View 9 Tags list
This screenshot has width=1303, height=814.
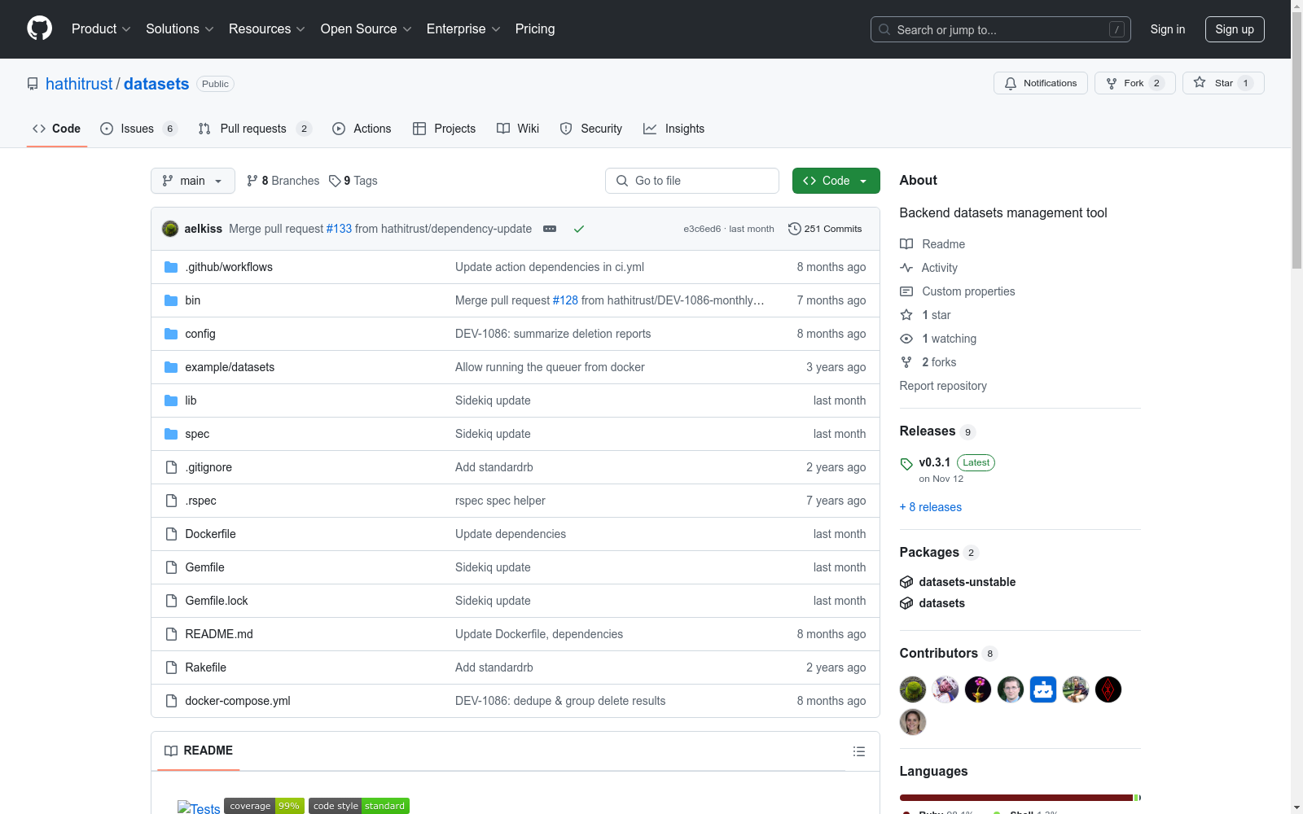click(353, 181)
